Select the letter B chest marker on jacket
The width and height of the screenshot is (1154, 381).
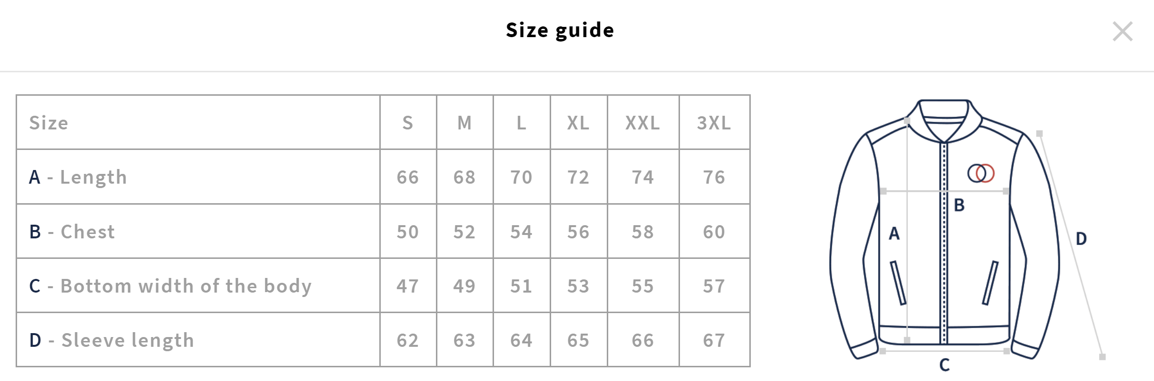click(x=959, y=205)
